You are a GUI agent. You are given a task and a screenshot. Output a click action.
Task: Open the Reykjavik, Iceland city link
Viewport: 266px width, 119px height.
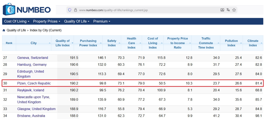[31, 90]
